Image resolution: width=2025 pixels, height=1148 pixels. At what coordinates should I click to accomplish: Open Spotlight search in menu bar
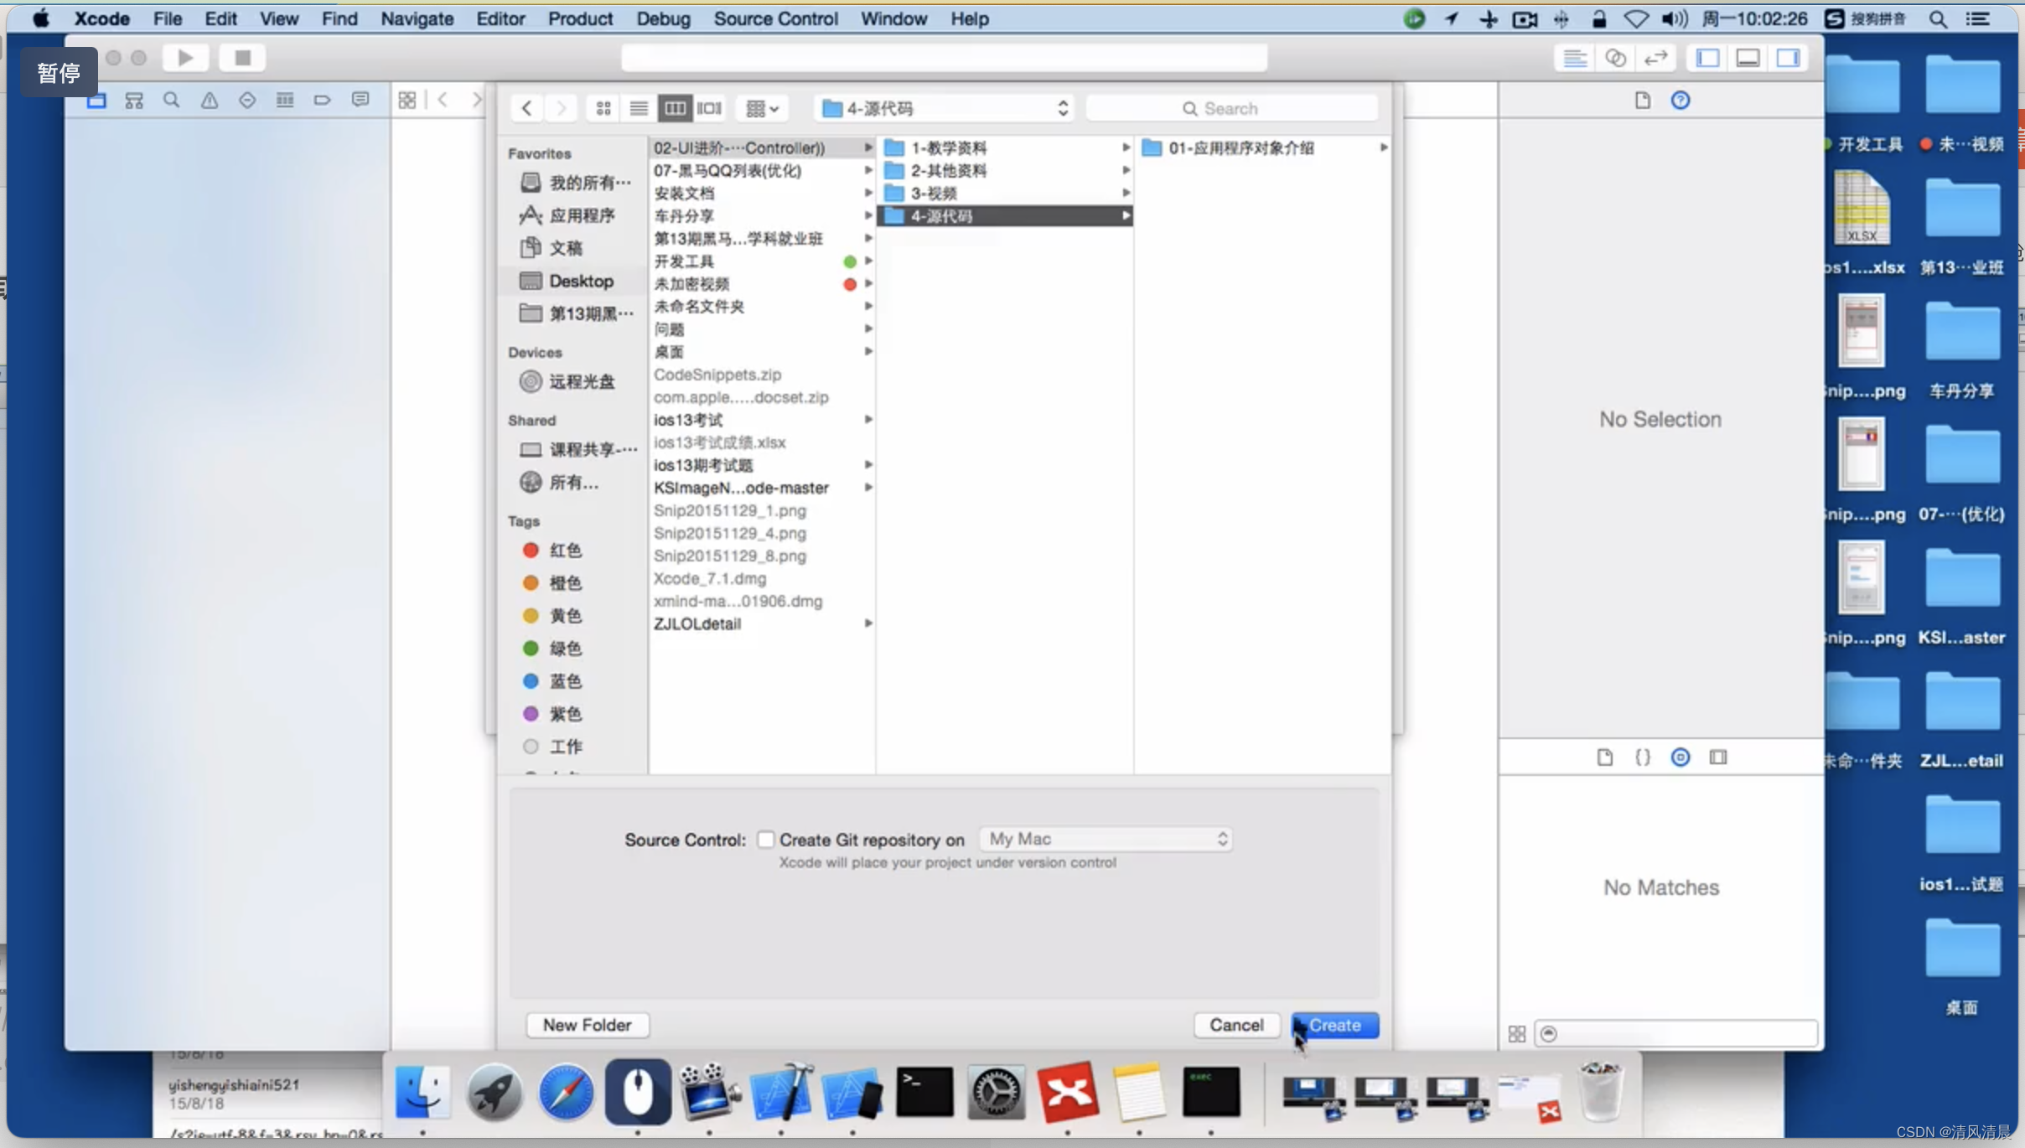(x=1938, y=18)
